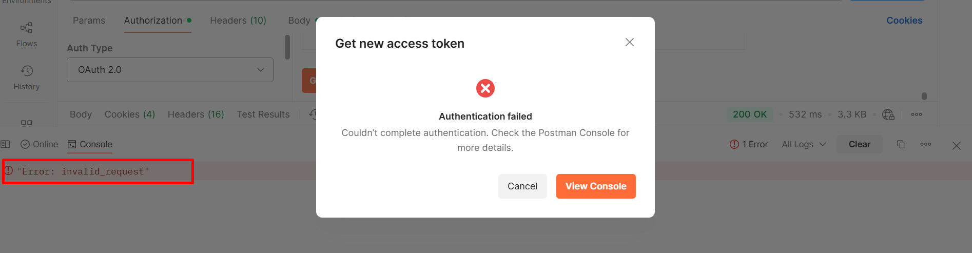The image size is (972, 253).
Task: Click the View Console button
Action: tap(596, 186)
